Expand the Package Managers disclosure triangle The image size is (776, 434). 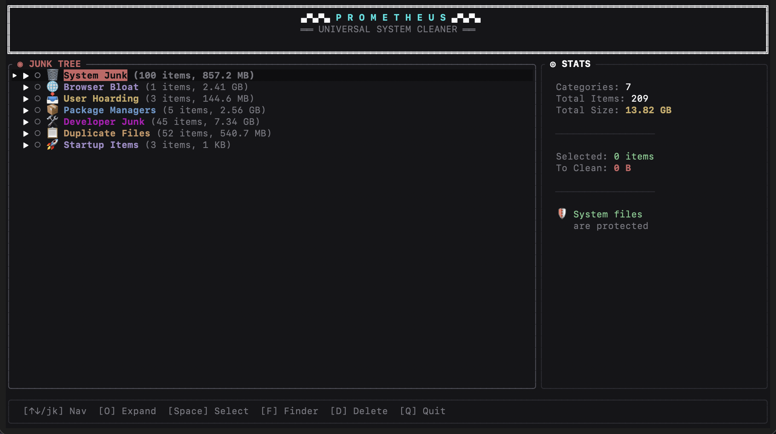coord(26,110)
